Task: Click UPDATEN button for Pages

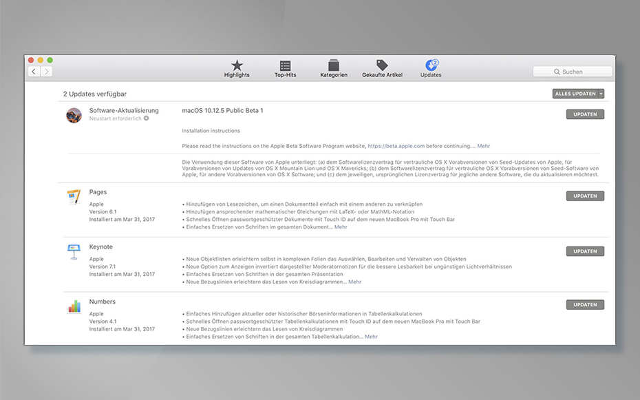Action: [x=585, y=196]
